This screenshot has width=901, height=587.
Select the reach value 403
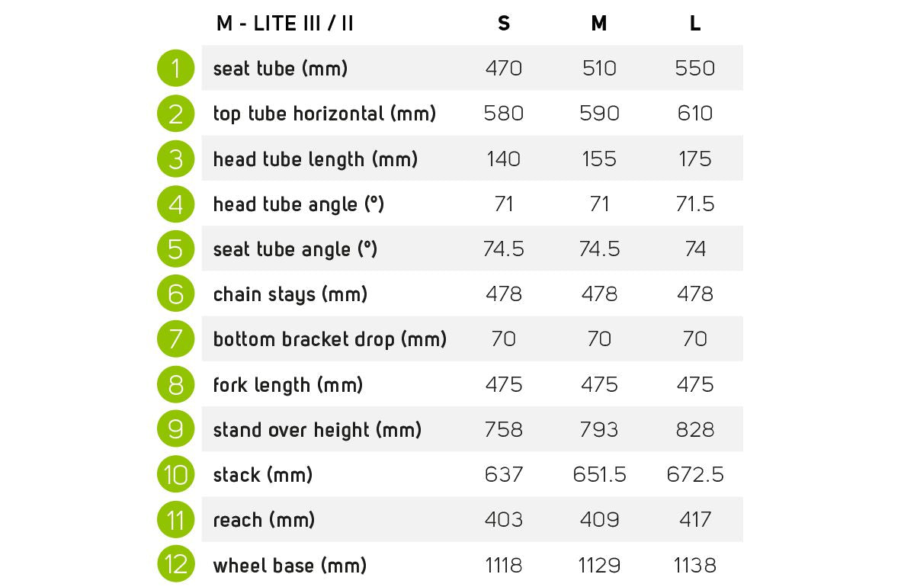tap(504, 520)
